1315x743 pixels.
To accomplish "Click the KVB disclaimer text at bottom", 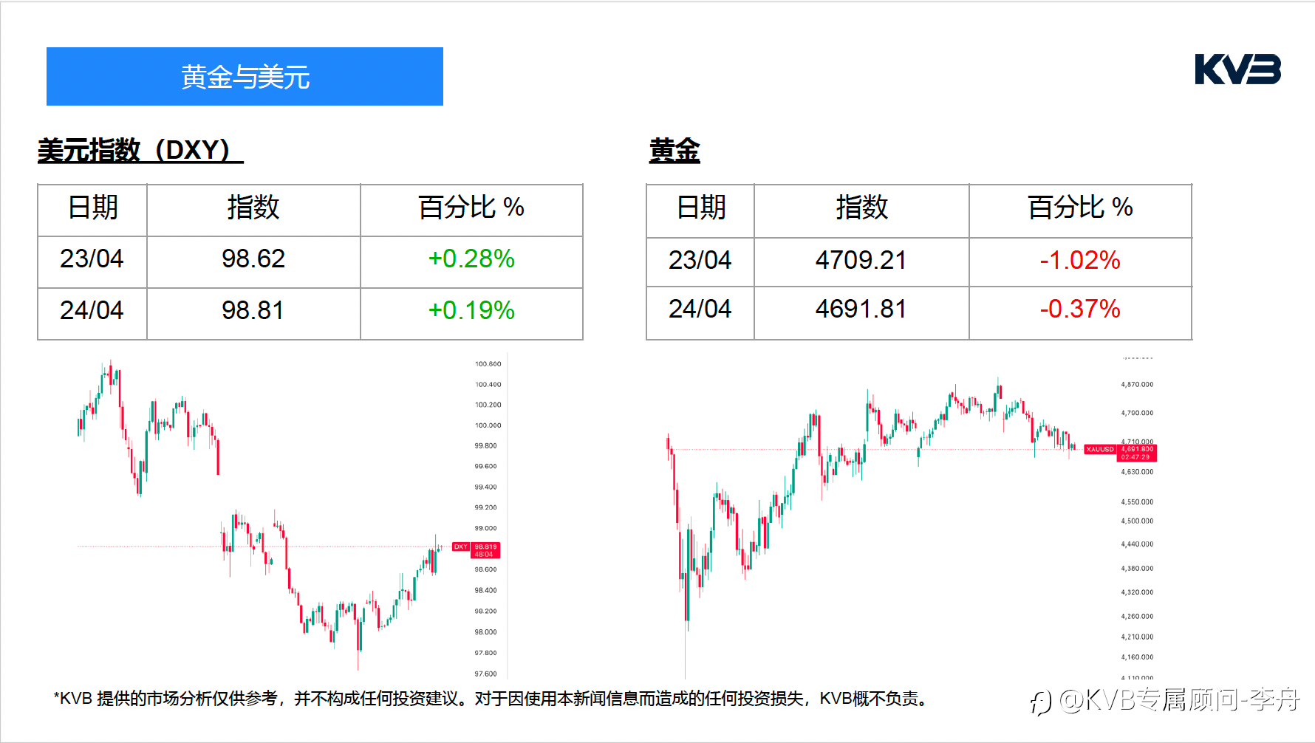I will (491, 699).
